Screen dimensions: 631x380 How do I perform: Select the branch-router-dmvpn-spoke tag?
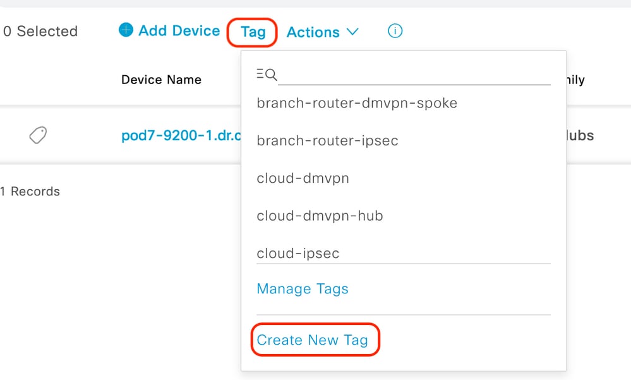(357, 103)
